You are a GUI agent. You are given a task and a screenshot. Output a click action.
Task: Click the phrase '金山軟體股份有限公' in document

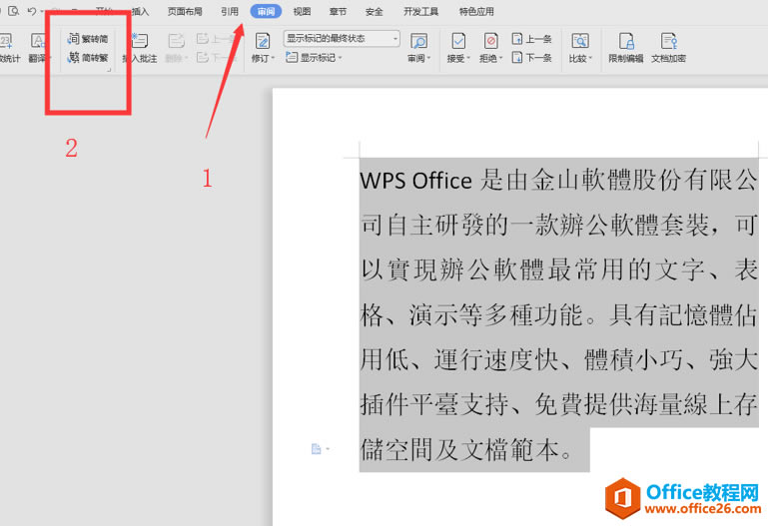click(643, 180)
